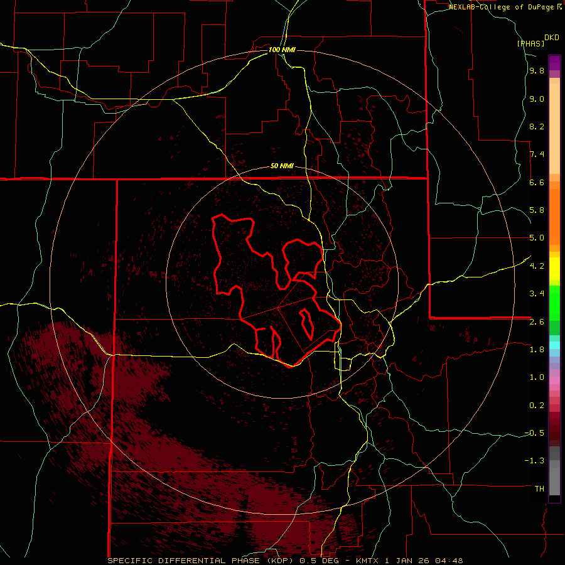Click the 4.2 value on the scale
565x565 pixels.
[x=537, y=266]
